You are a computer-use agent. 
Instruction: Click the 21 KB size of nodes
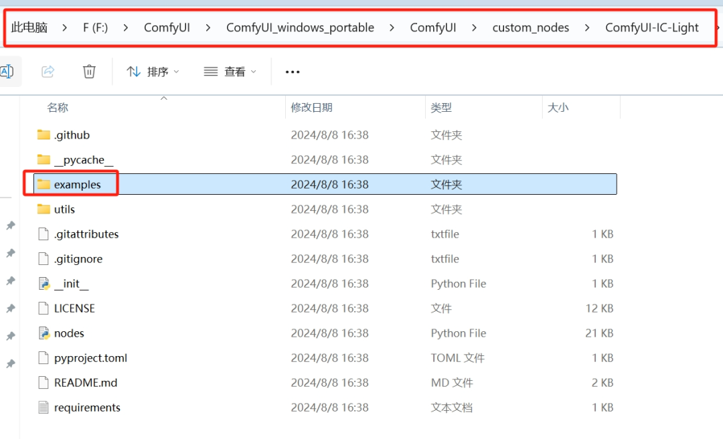coord(599,333)
